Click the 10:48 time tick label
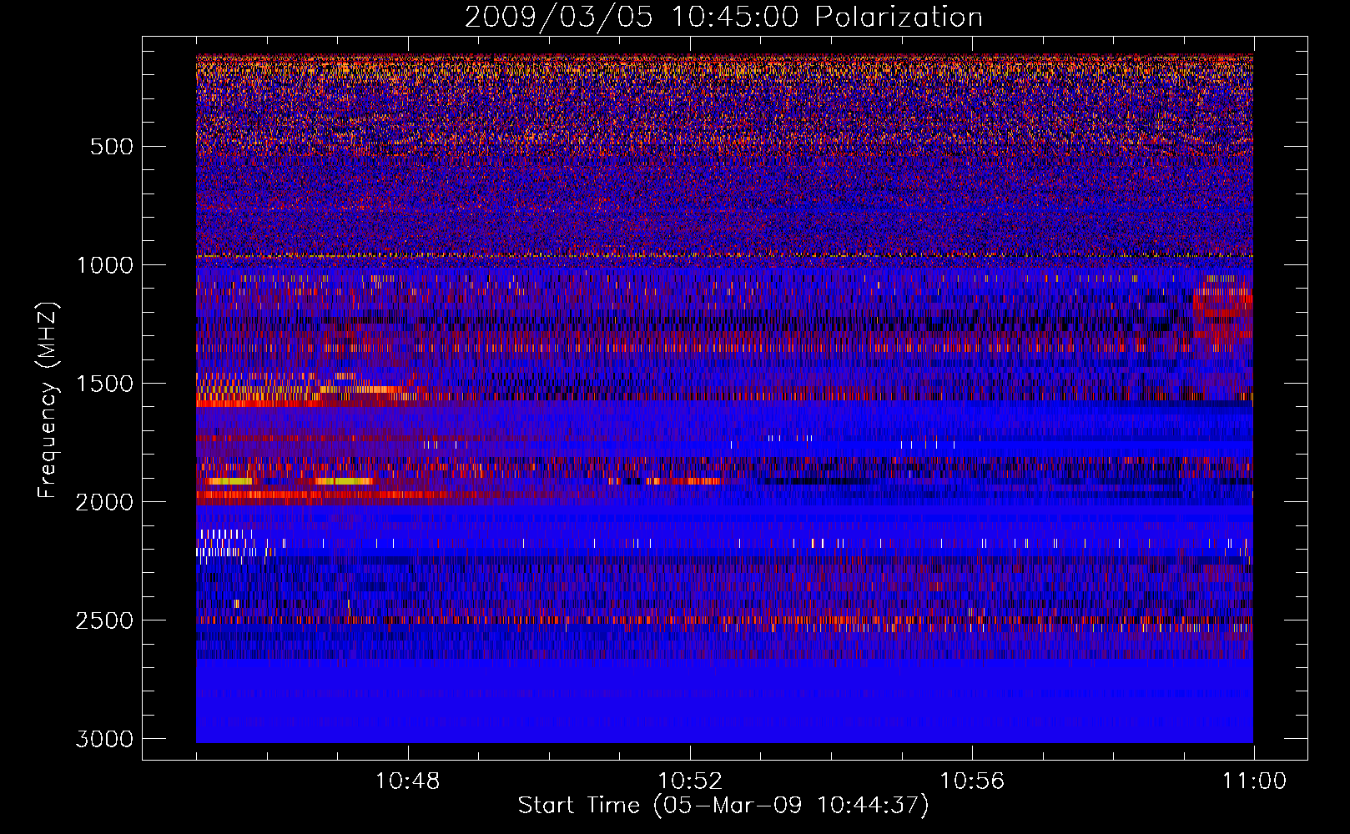 coord(407,781)
